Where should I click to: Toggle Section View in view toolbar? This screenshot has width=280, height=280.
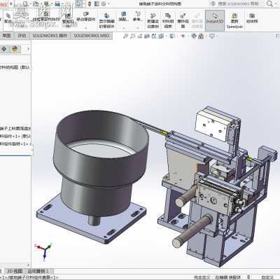tap(147, 36)
